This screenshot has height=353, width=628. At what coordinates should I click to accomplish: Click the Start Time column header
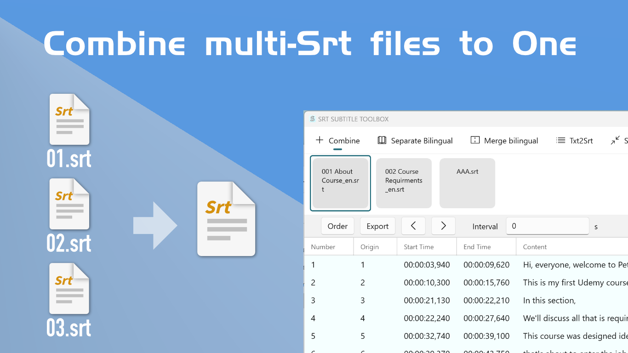tap(418, 247)
